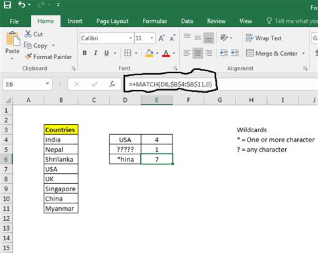Expand the Copy dropdown arrow
The image size is (318, 253).
53,46
